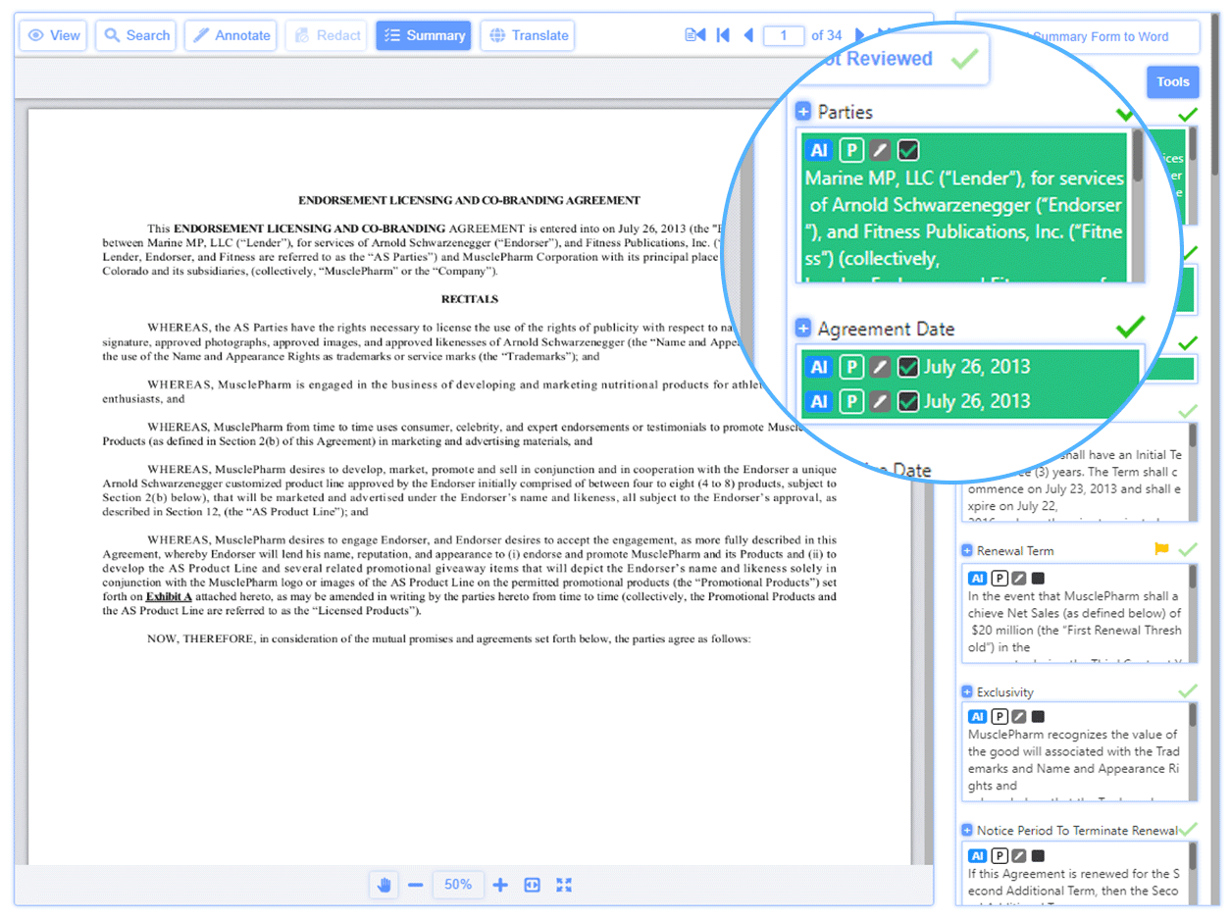Click the full screen icon

pos(564,885)
